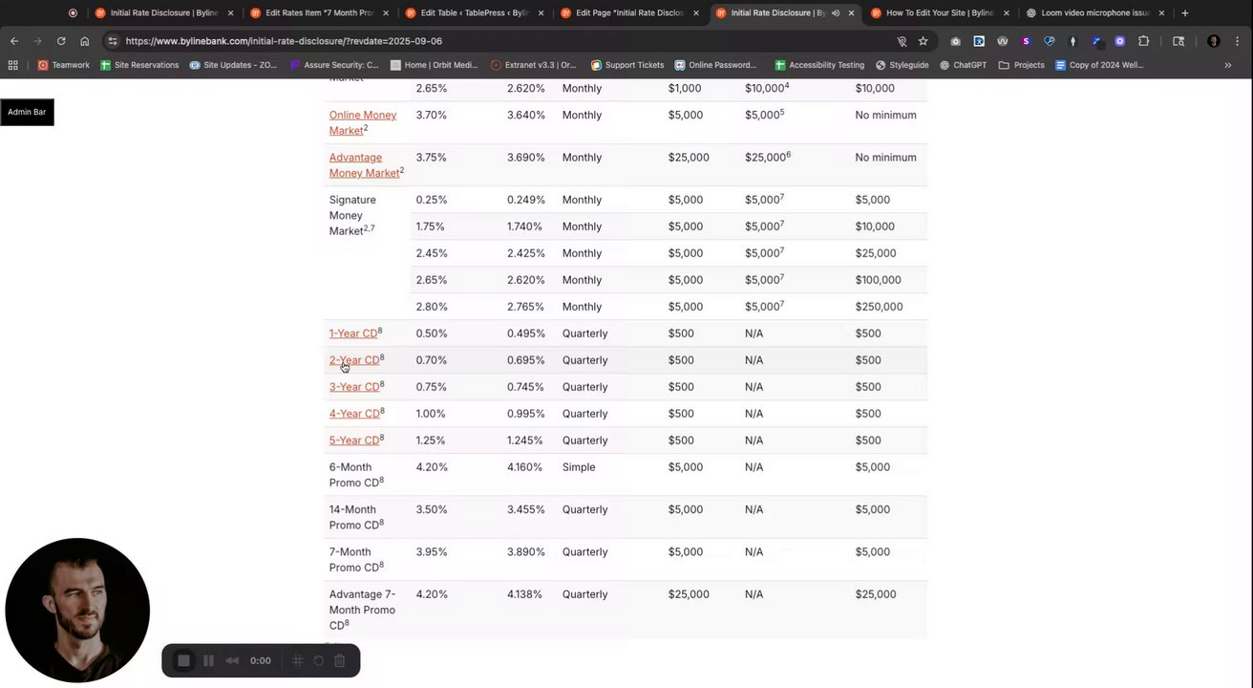The height and width of the screenshot is (688, 1253).
Task: Stop the Loom recording
Action: click(x=184, y=660)
